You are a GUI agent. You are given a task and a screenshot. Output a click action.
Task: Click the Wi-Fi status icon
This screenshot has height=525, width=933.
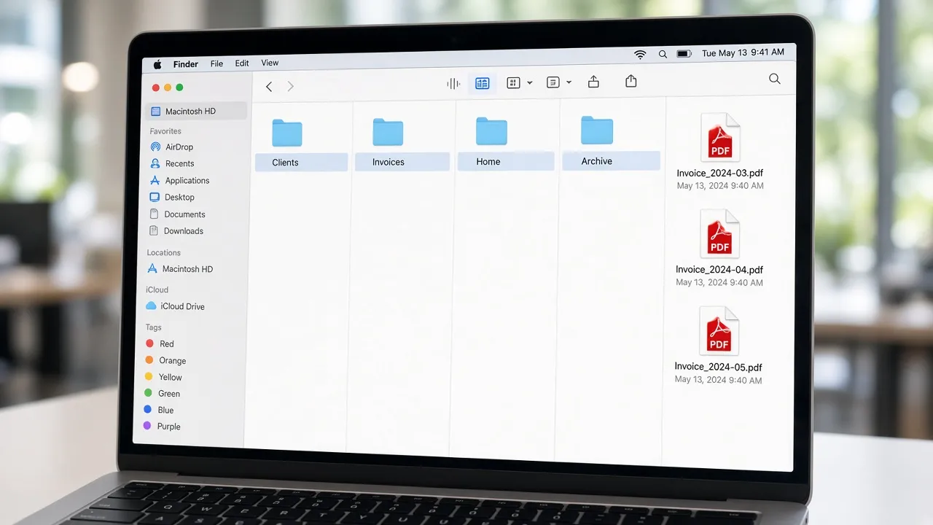[x=640, y=55]
